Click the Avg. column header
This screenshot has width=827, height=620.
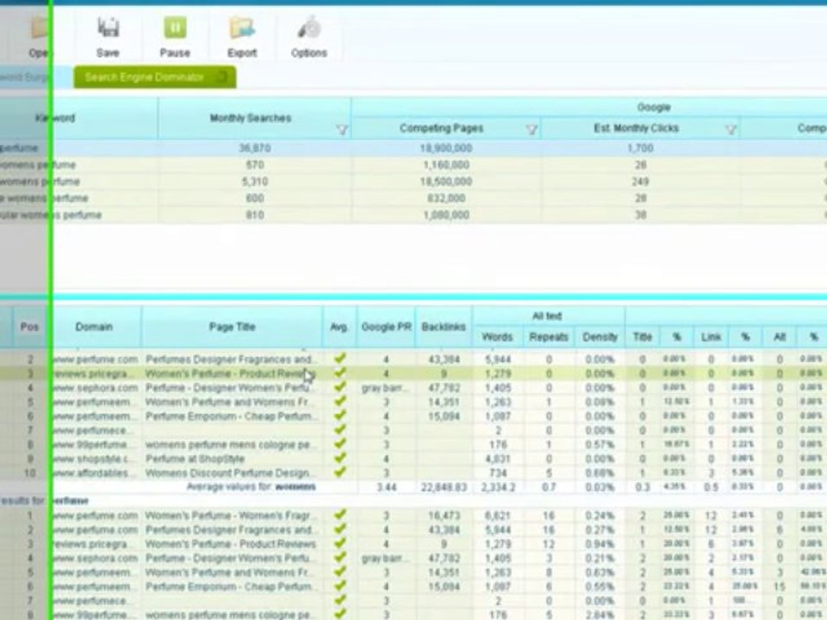click(x=339, y=327)
